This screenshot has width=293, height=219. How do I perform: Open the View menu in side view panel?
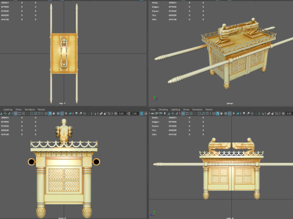pyautogui.click(x=153, y=109)
